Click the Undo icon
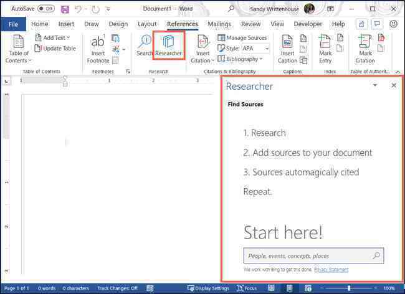Viewport: 405px width, 294px height. pos(78,9)
